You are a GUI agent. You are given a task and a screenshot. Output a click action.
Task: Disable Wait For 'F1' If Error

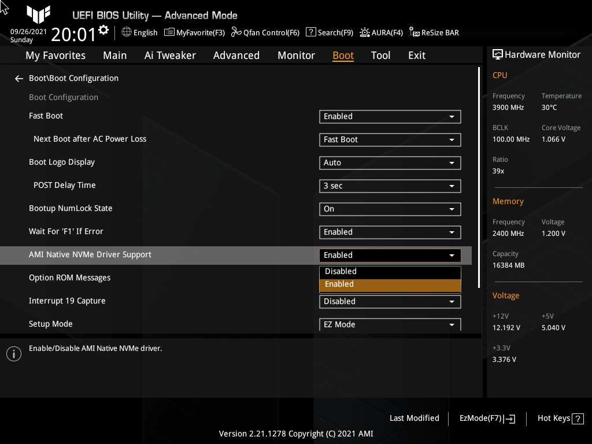click(390, 232)
